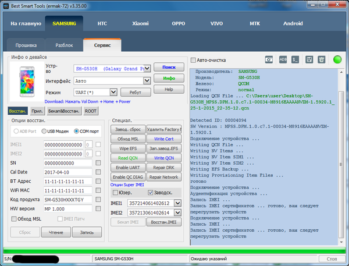The width and height of the screenshot is (349, 266).
Task: Click the green status indicator circle
Action: pyautogui.click(x=337, y=59)
